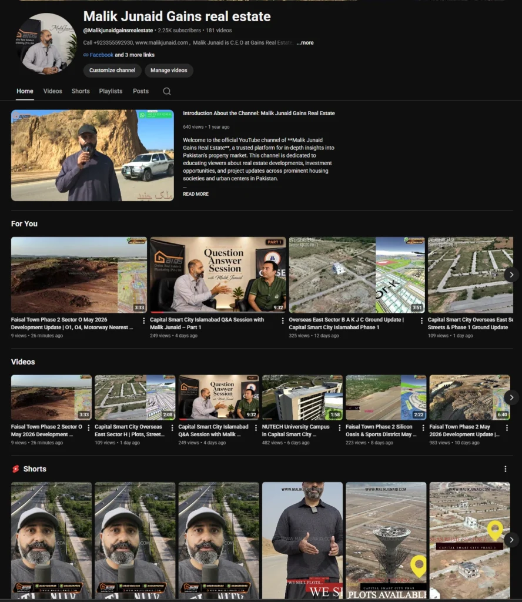Play the featured channel introduction video thumbnail
Screen dimensions: 522x602
click(x=92, y=155)
